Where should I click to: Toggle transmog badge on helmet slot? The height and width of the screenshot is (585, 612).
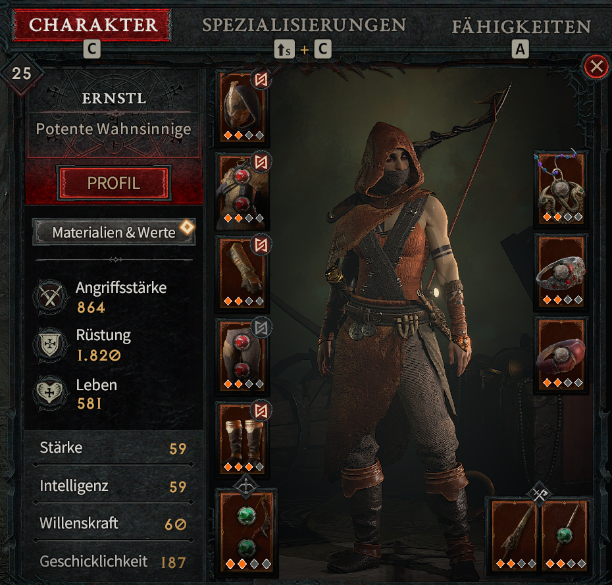tap(261, 80)
